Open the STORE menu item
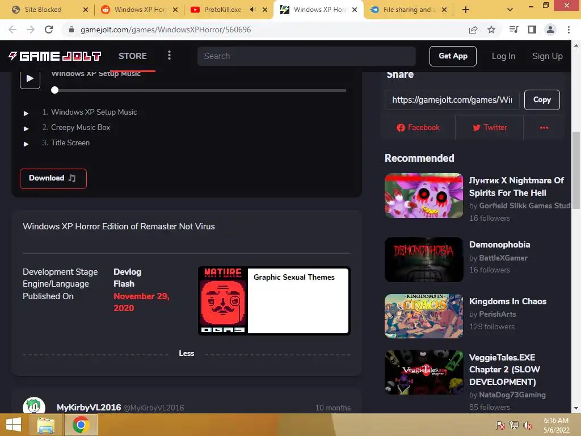This screenshot has height=436, width=581. click(x=133, y=56)
